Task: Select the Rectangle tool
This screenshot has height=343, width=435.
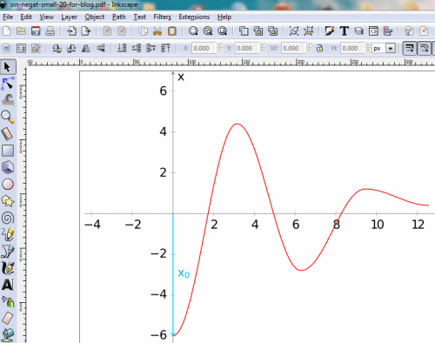Action: point(8,151)
